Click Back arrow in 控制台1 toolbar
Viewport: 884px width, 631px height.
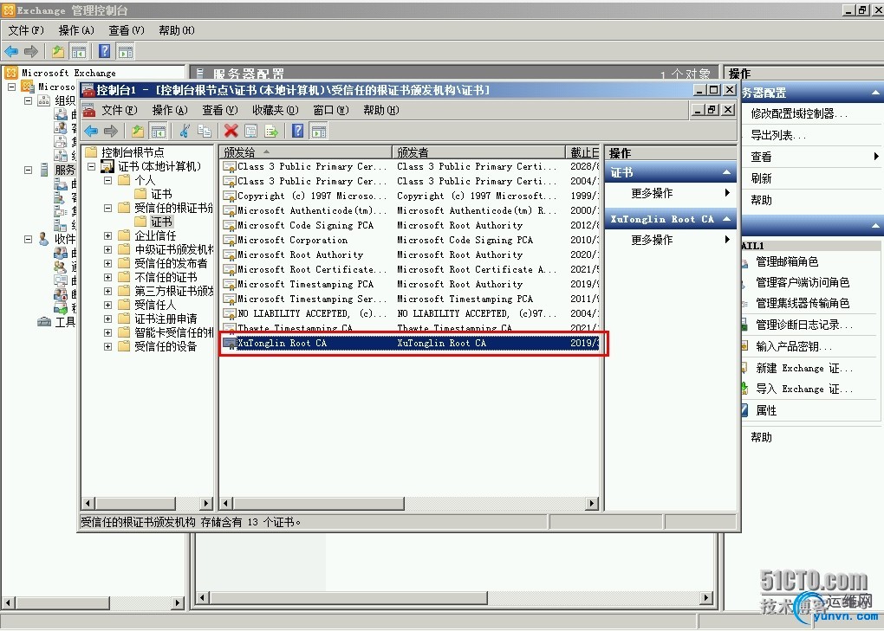coord(91,132)
